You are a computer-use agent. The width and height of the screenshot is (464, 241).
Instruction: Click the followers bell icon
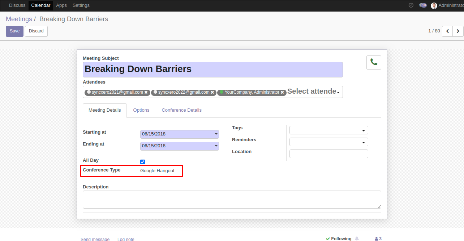[x=357, y=238]
